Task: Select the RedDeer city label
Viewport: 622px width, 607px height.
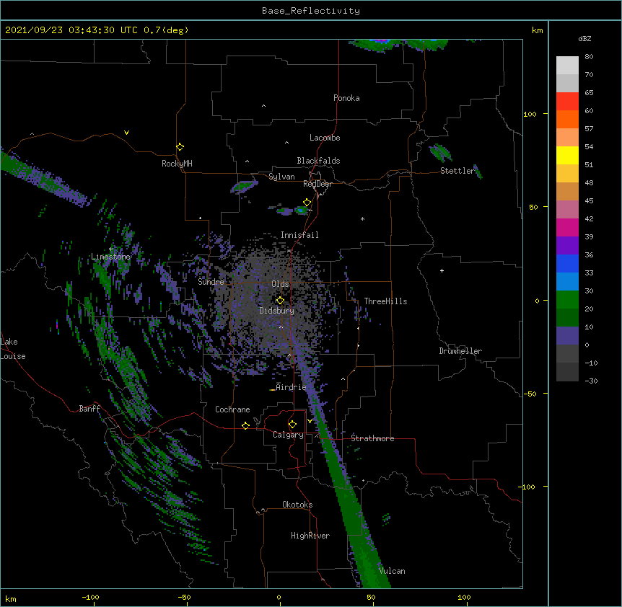Action: [x=317, y=184]
